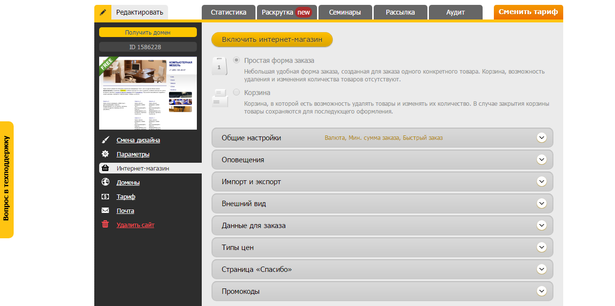Click Сменить тариф button
Viewport: 615px width, 306px height.
coord(528,12)
